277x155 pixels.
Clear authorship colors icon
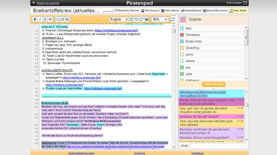(132, 19)
